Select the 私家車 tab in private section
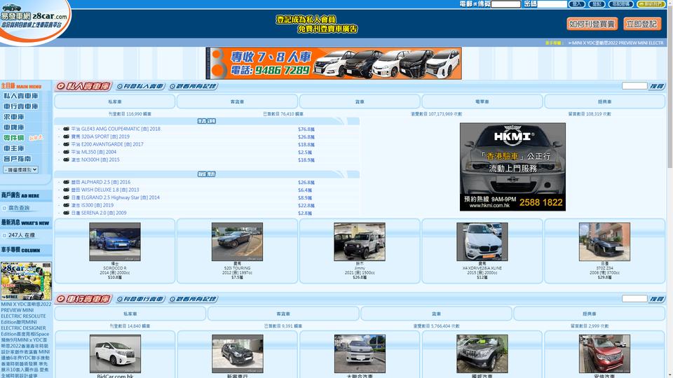 pos(114,101)
